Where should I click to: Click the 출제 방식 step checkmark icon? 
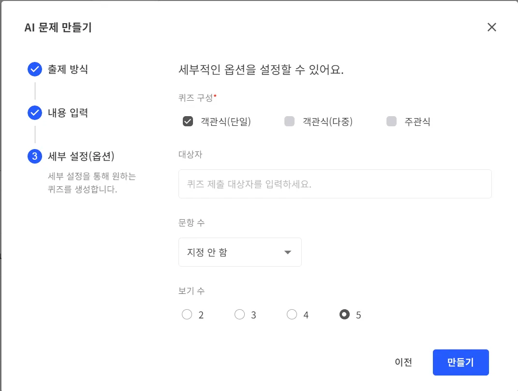[35, 70]
